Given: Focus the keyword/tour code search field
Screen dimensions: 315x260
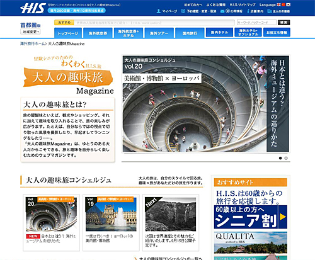Looking at the screenshot, I should coord(256,23).
